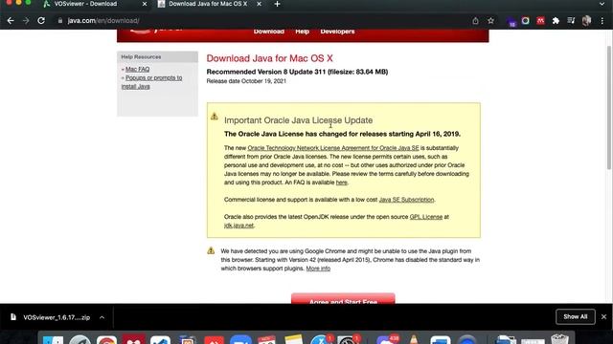Open the FAQ 'here' link

[341, 183]
